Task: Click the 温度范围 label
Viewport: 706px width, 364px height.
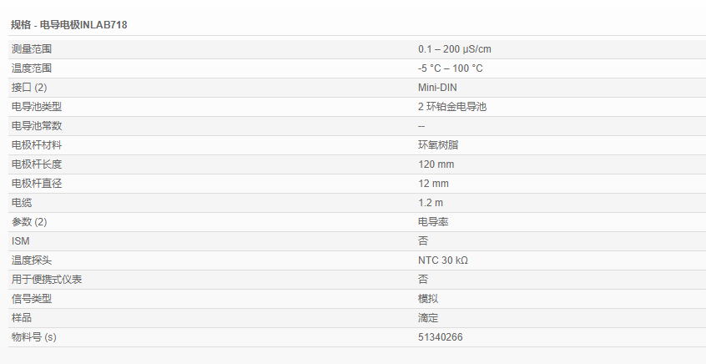Action: (32, 68)
